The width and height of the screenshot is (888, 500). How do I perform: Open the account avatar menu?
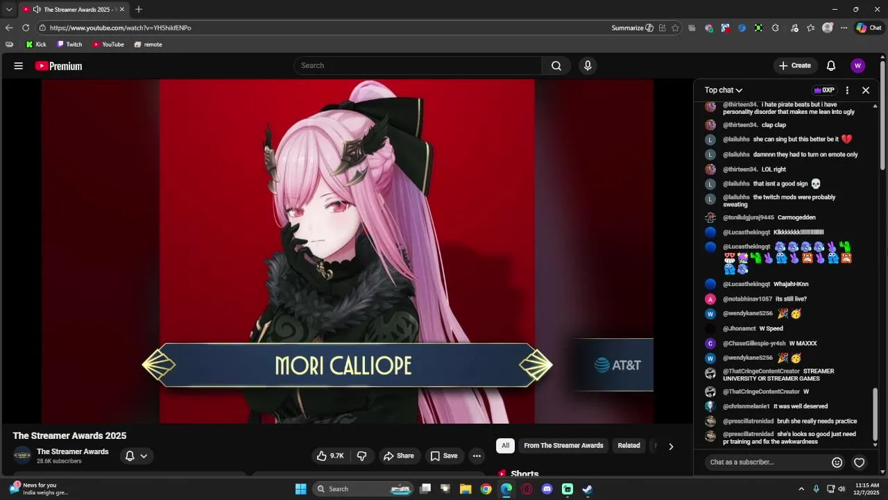click(858, 65)
